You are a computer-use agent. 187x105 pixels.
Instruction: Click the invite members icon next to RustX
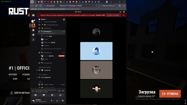(64, 19)
